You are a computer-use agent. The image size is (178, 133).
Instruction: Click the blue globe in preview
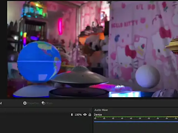pyautogui.click(x=39, y=62)
